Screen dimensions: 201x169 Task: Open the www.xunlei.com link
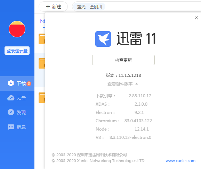[180, 161]
